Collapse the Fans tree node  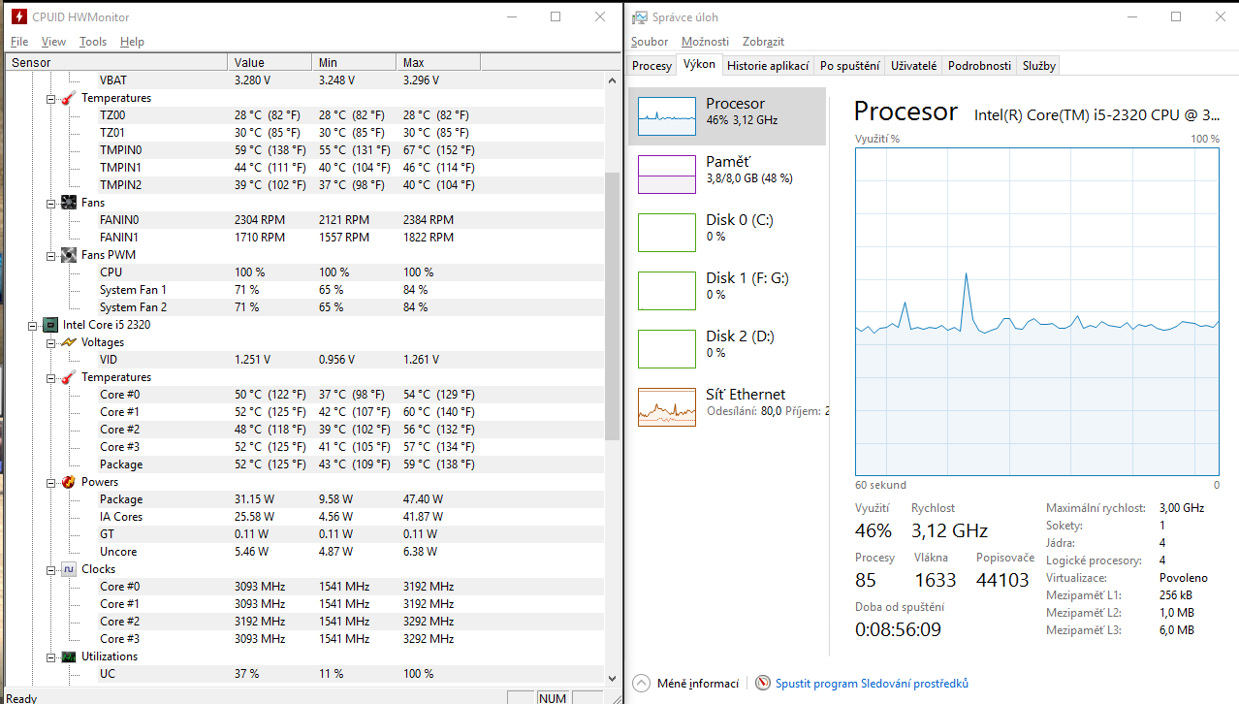51,203
